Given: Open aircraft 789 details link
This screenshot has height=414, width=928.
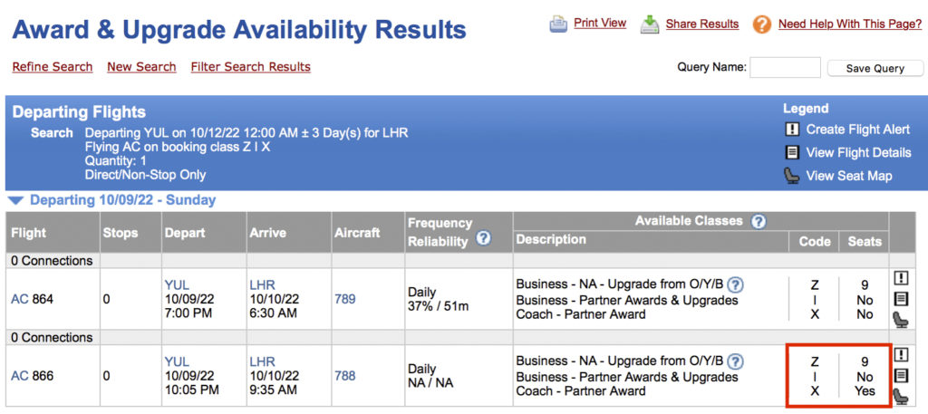Looking at the screenshot, I should pyautogui.click(x=345, y=299).
